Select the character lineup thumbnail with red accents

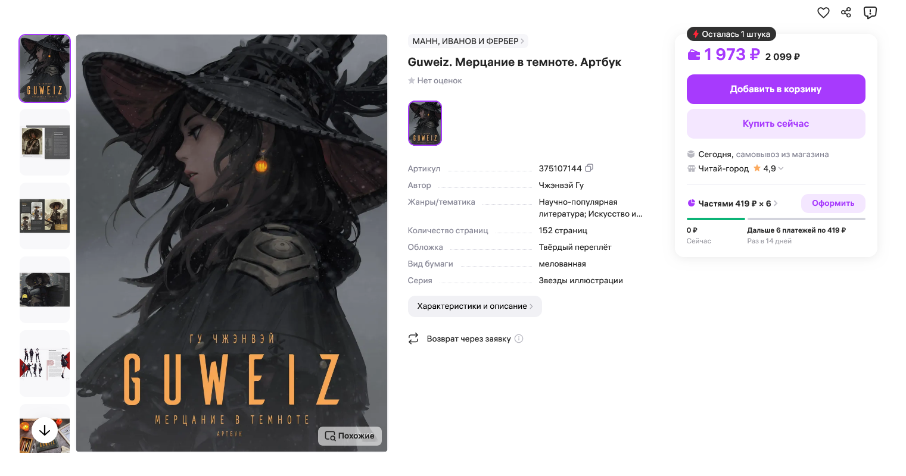click(45, 364)
